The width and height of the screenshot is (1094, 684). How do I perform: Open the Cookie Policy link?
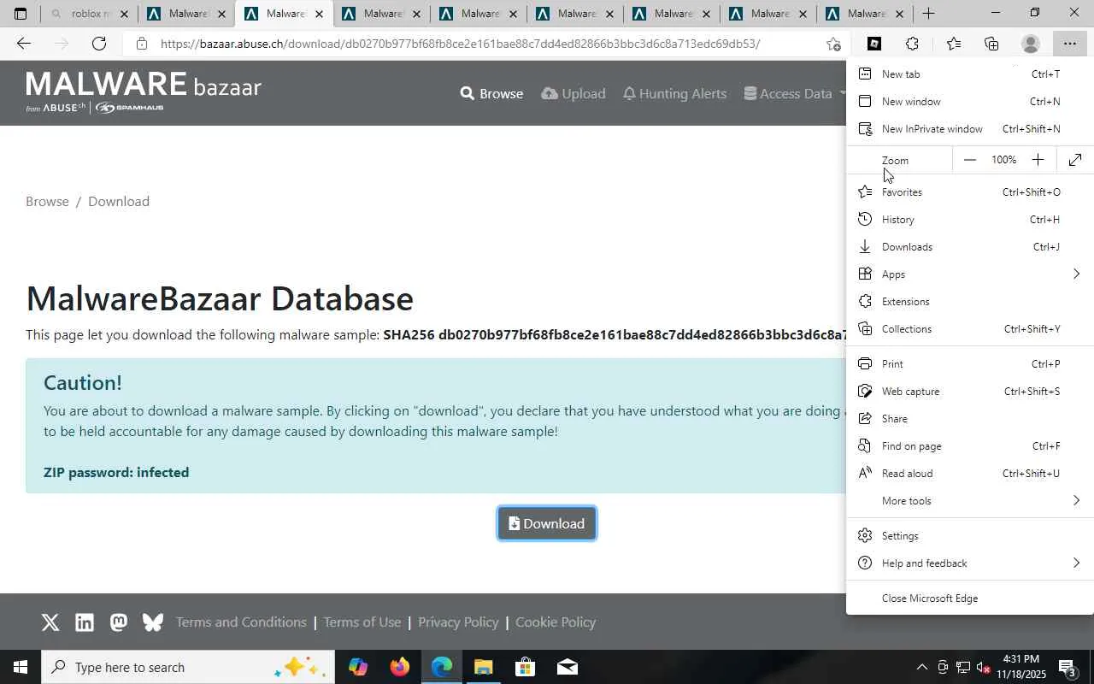tap(556, 622)
